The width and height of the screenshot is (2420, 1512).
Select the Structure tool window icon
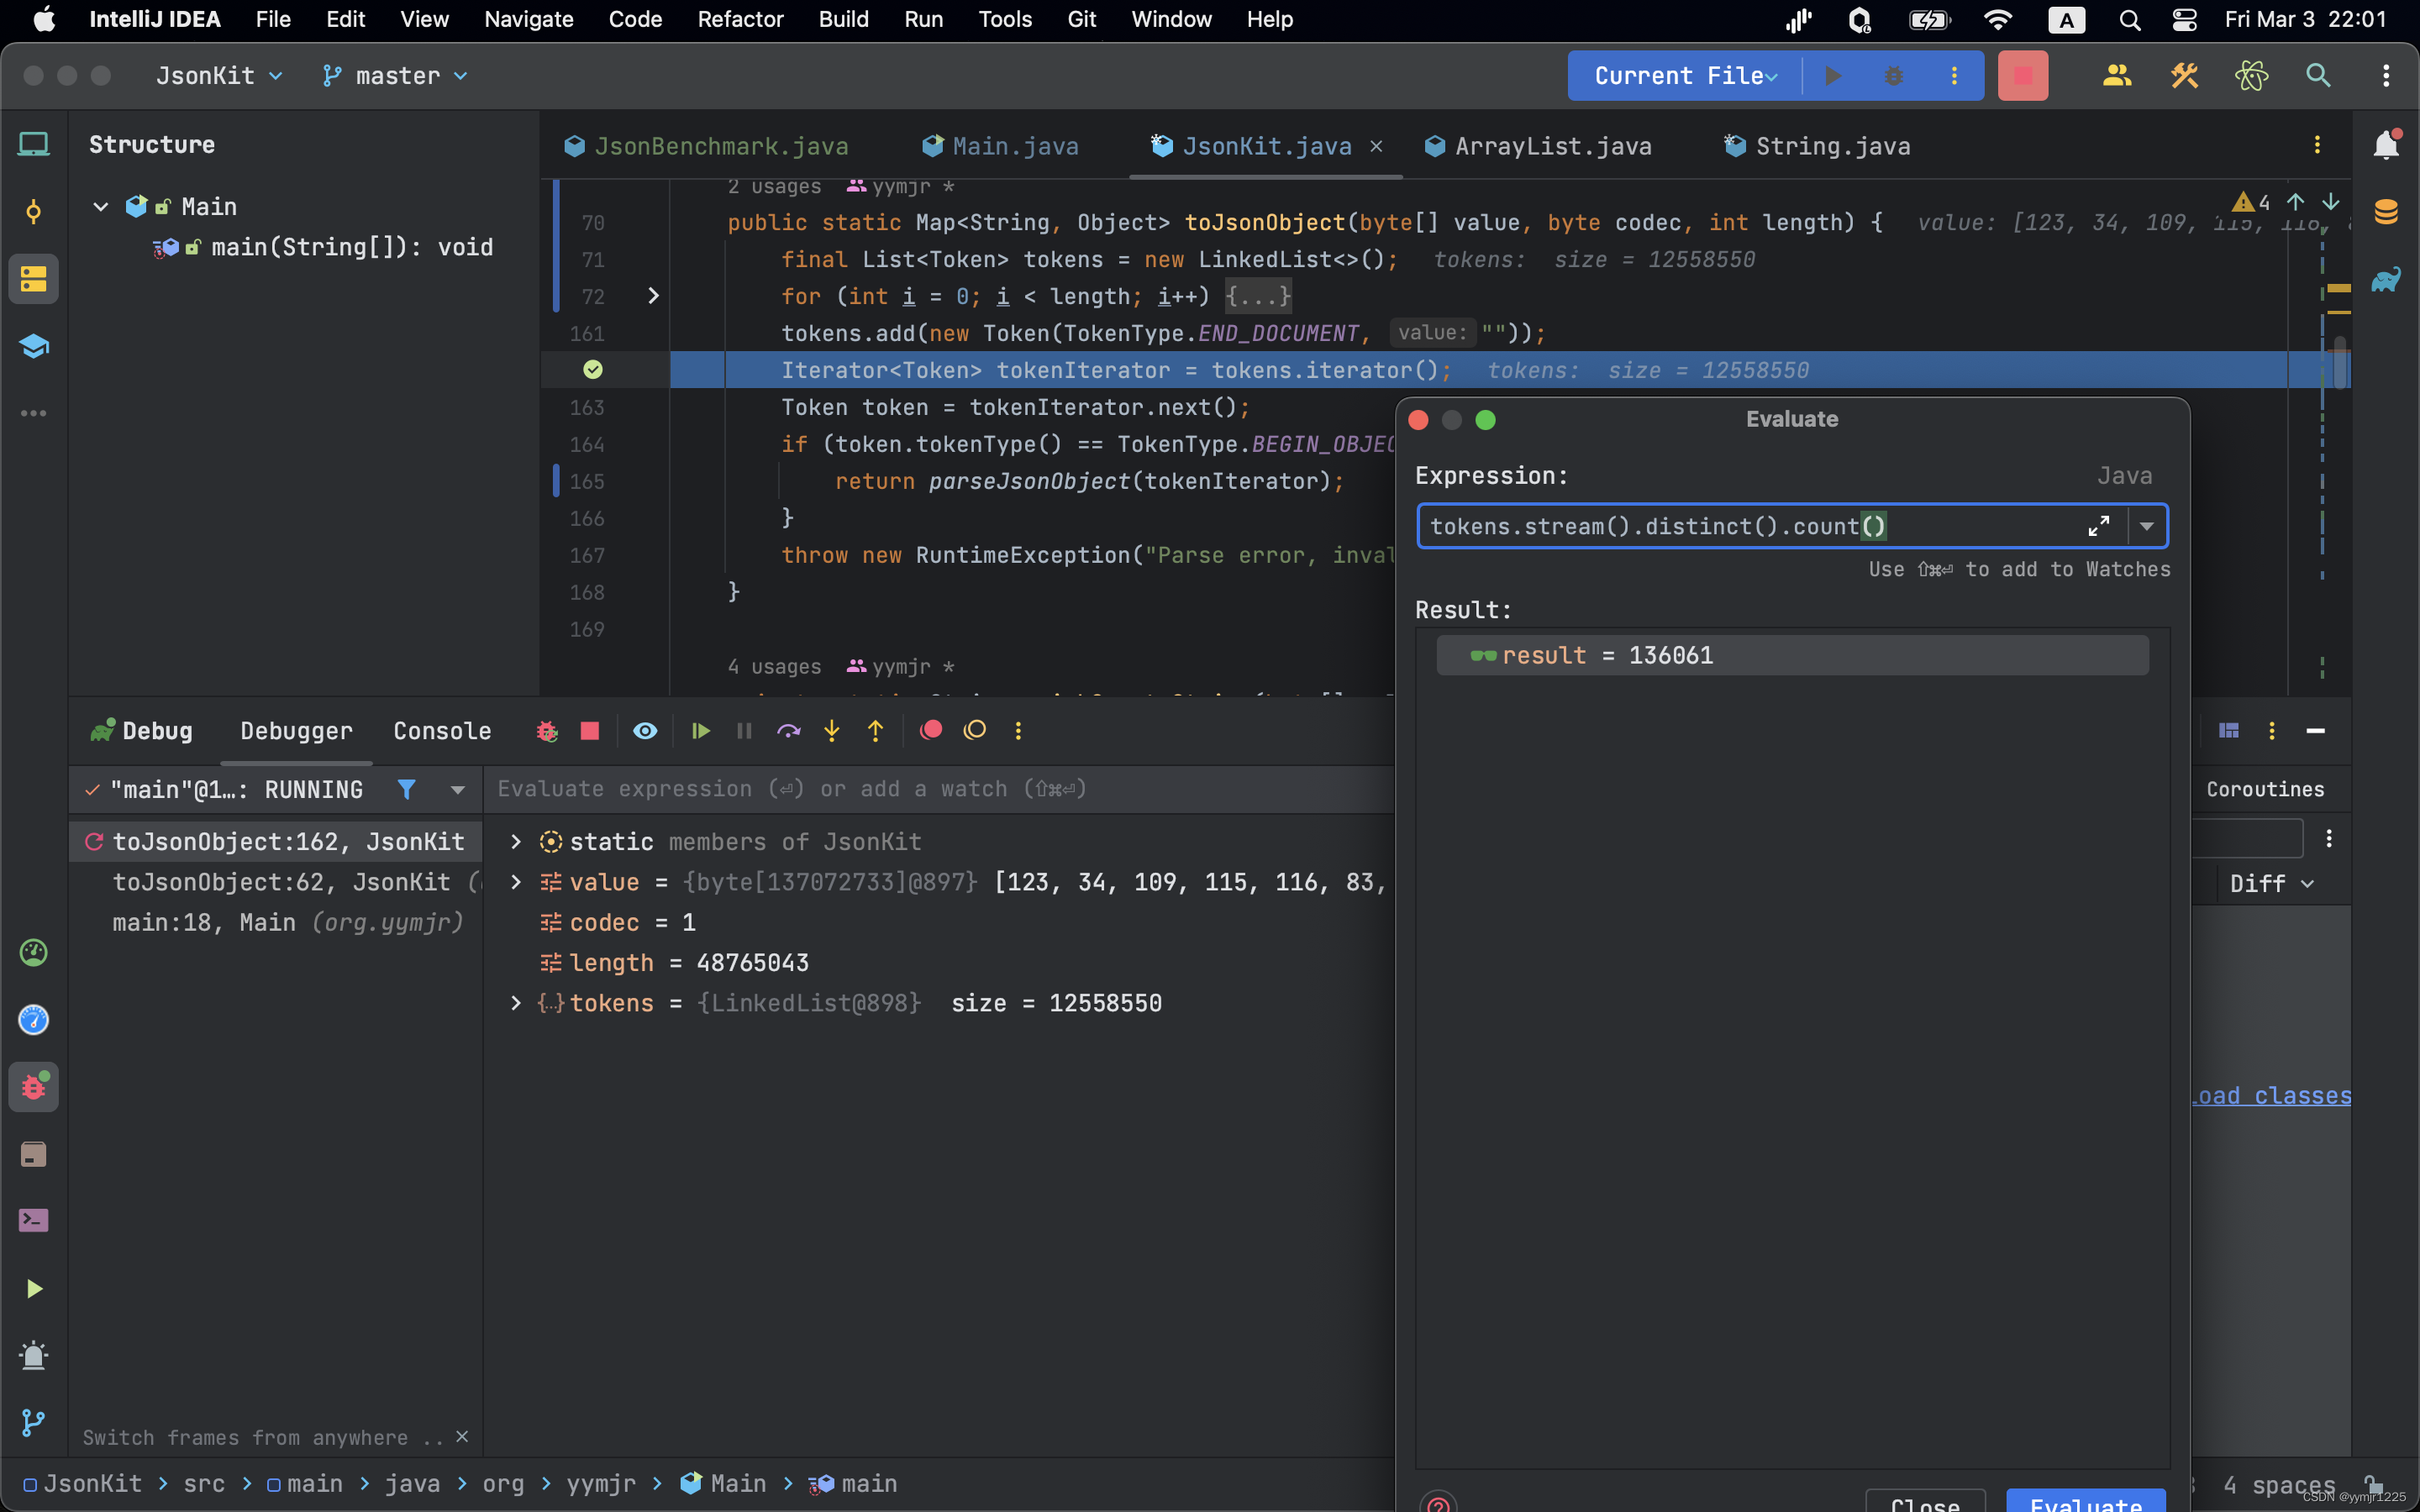pyautogui.click(x=33, y=279)
